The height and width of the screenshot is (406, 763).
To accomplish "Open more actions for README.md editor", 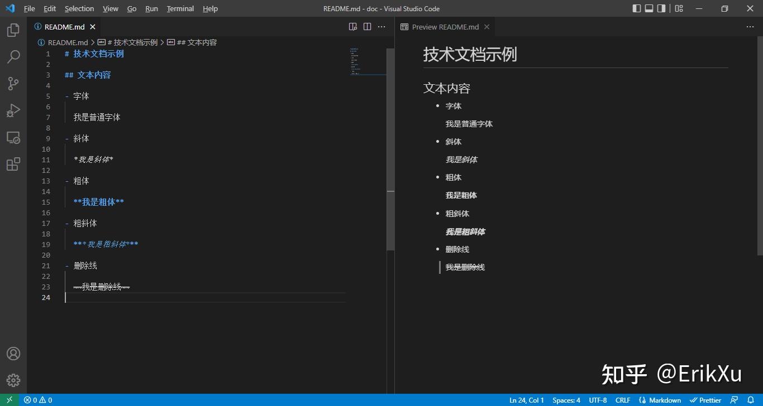I will 381,27.
